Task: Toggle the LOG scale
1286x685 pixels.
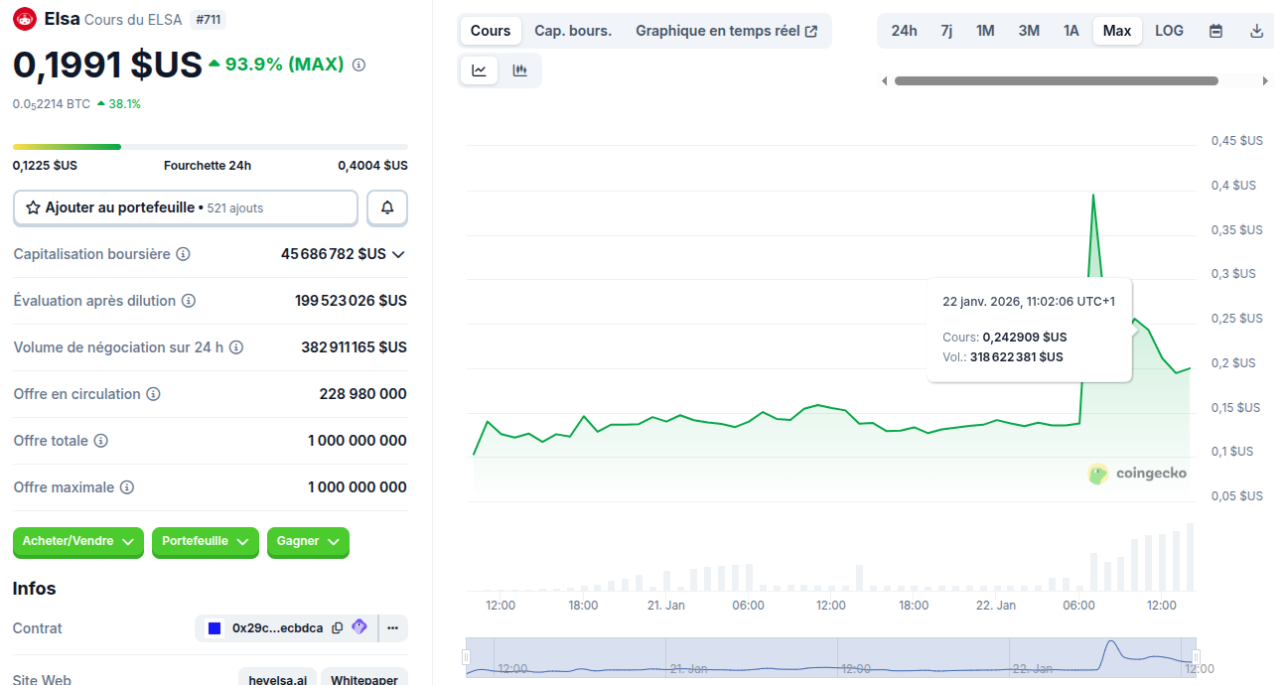Action: [1169, 31]
